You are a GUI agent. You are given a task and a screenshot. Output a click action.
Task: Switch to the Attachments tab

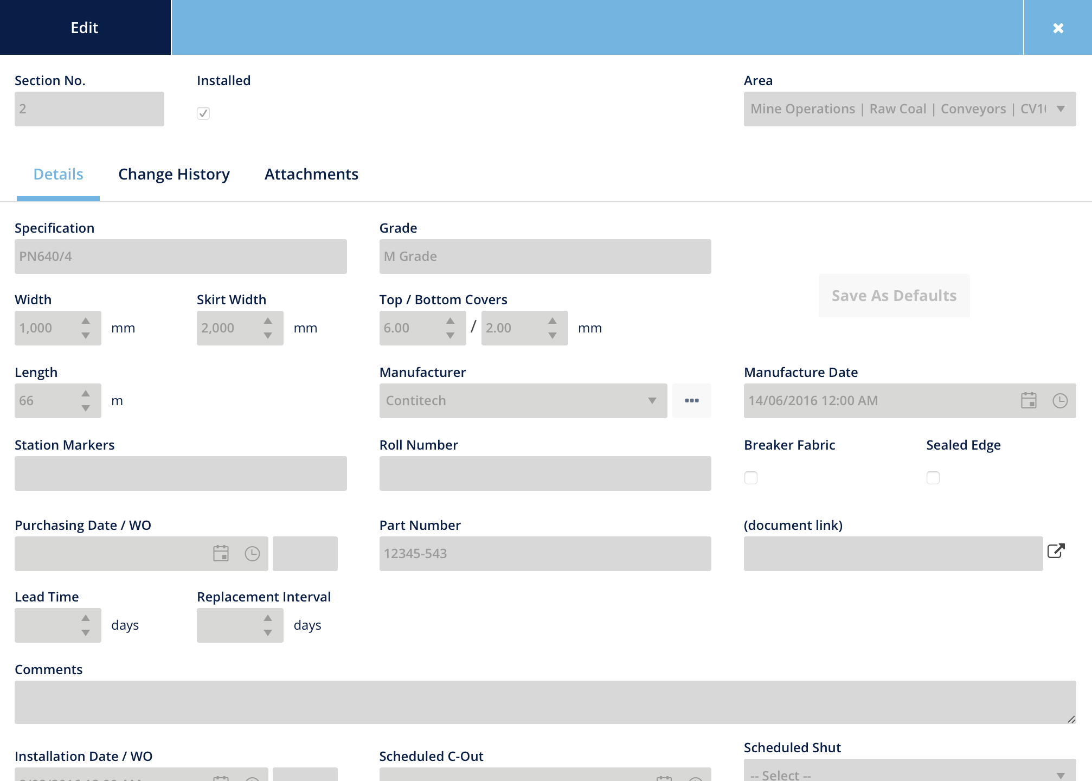(x=311, y=175)
